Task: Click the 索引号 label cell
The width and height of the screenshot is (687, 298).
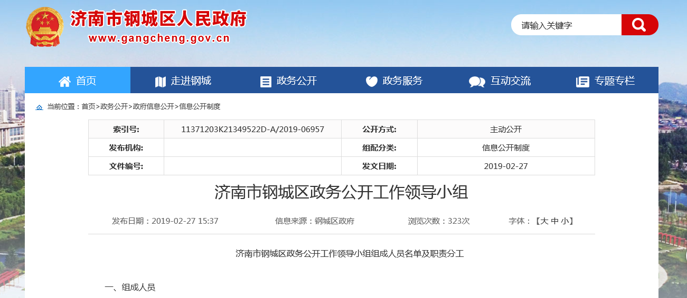Action: [126, 129]
